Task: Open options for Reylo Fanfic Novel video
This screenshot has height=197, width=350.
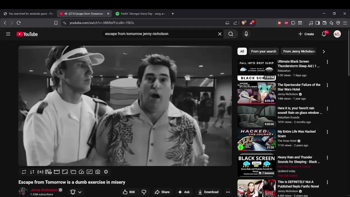Action: coord(327,182)
